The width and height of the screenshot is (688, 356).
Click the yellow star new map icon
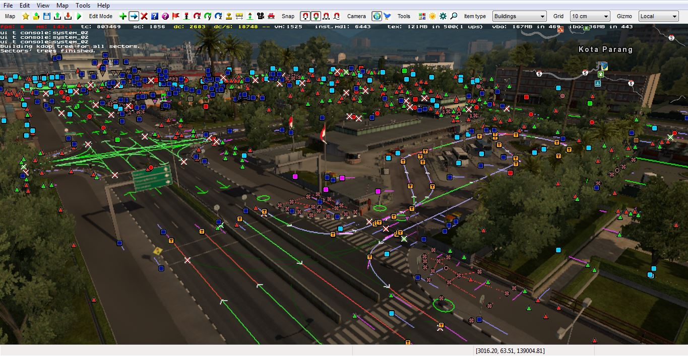(x=26, y=16)
